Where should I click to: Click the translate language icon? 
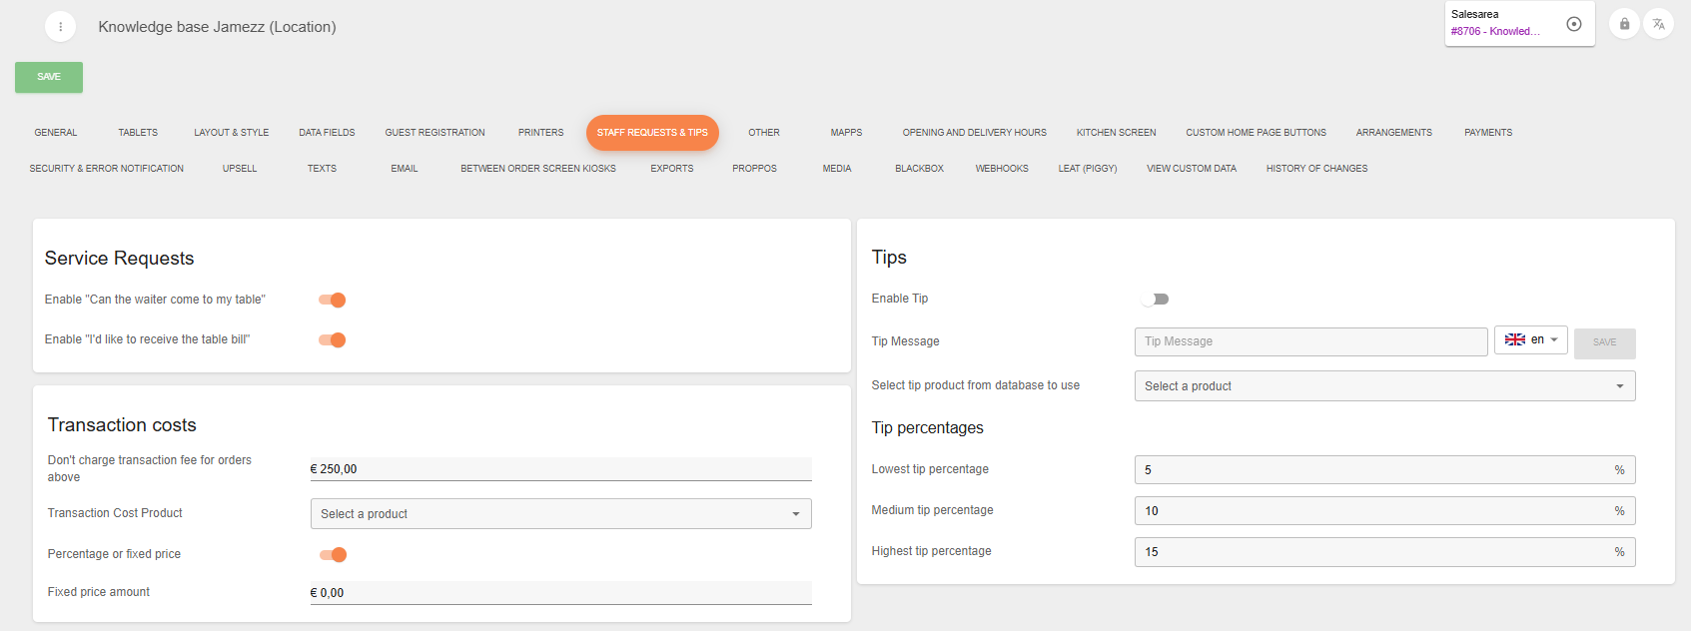[x=1658, y=24]
